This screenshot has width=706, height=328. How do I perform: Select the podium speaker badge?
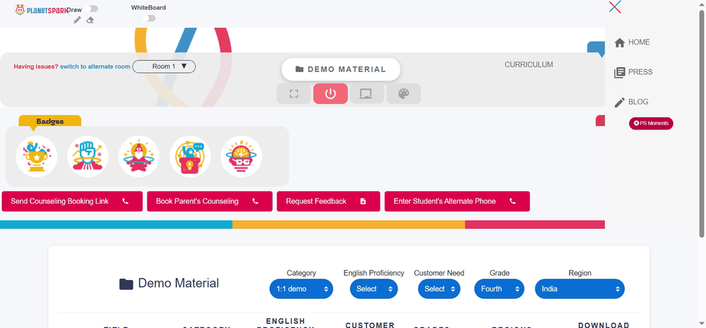[190, 156]
